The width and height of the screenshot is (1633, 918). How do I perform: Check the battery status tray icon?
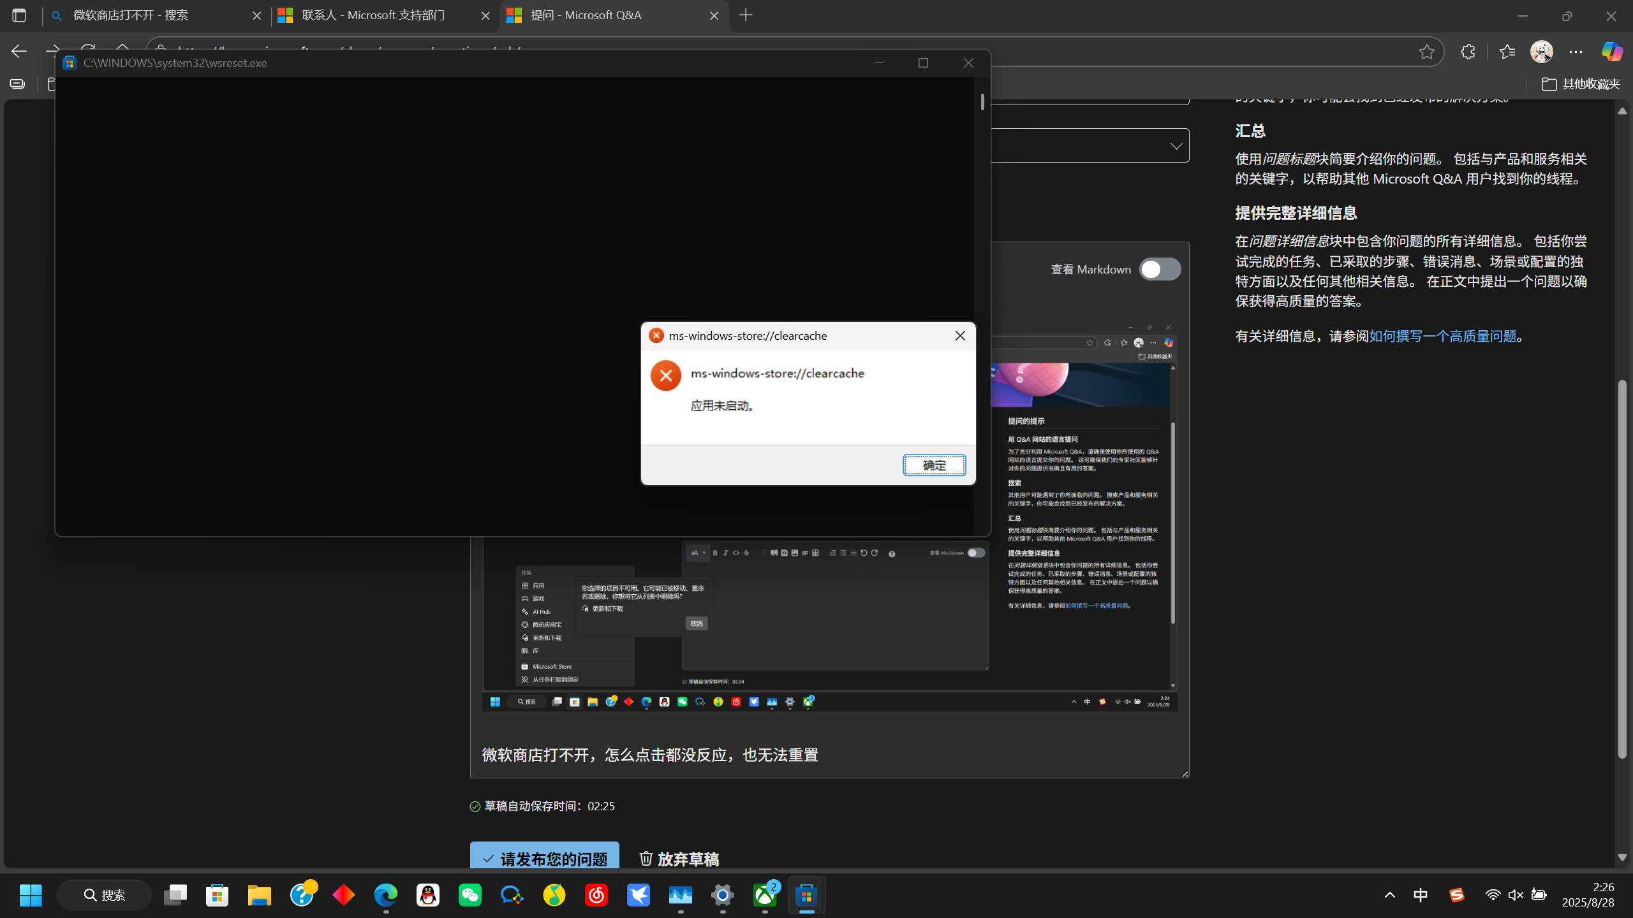[1539, 895]
